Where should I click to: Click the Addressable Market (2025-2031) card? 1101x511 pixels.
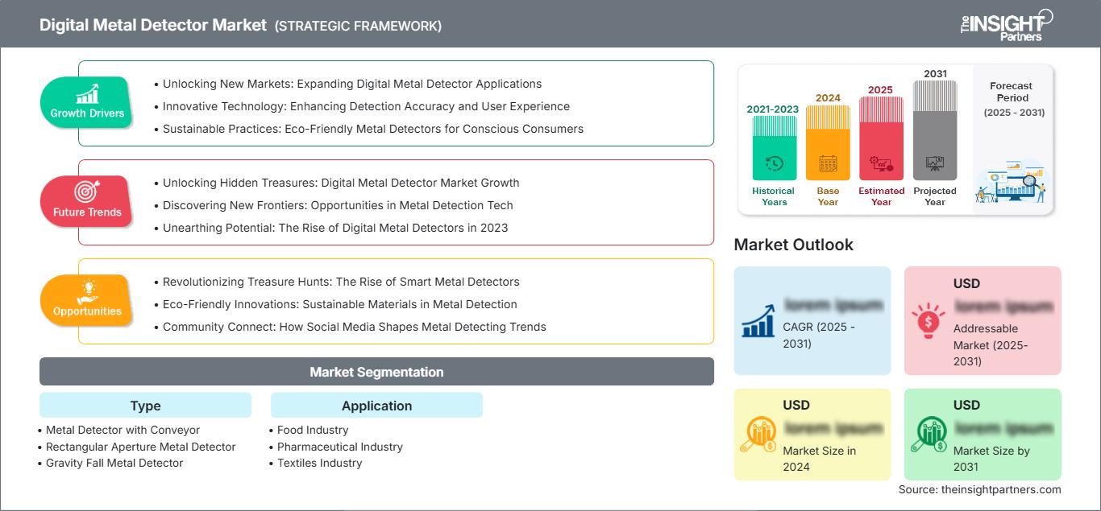tap(983, 320)
